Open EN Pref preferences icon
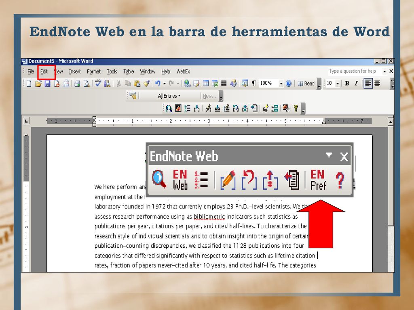 coord(318,180)
